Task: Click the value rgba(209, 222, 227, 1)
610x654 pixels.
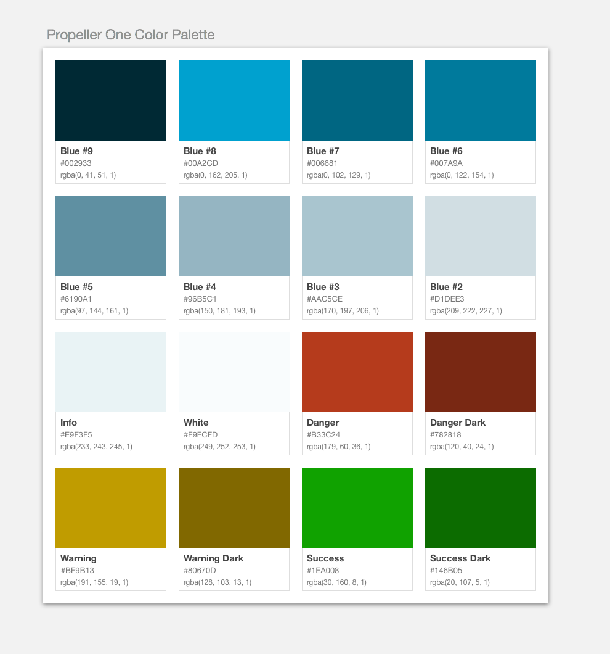Action: (x=466, y=311)
